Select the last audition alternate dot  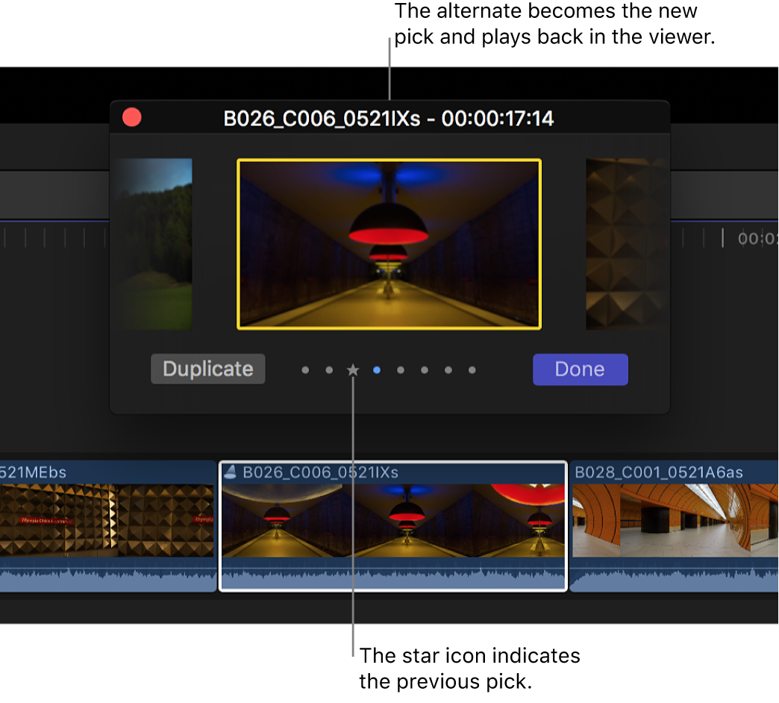click(472, 369)
